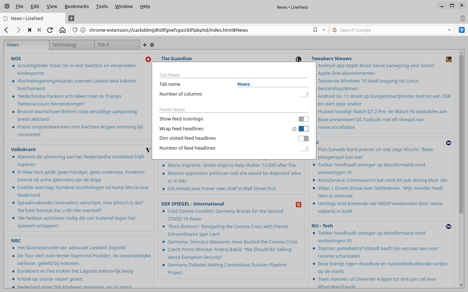Screen dimensions: 468x292
Task: Open headline about Citi names Jane Fraser
Action: [x=222, y=188]
